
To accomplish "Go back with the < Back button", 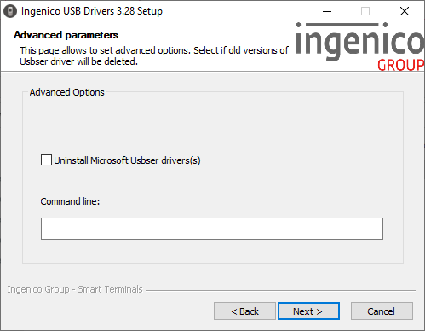I will pos(244,311).
